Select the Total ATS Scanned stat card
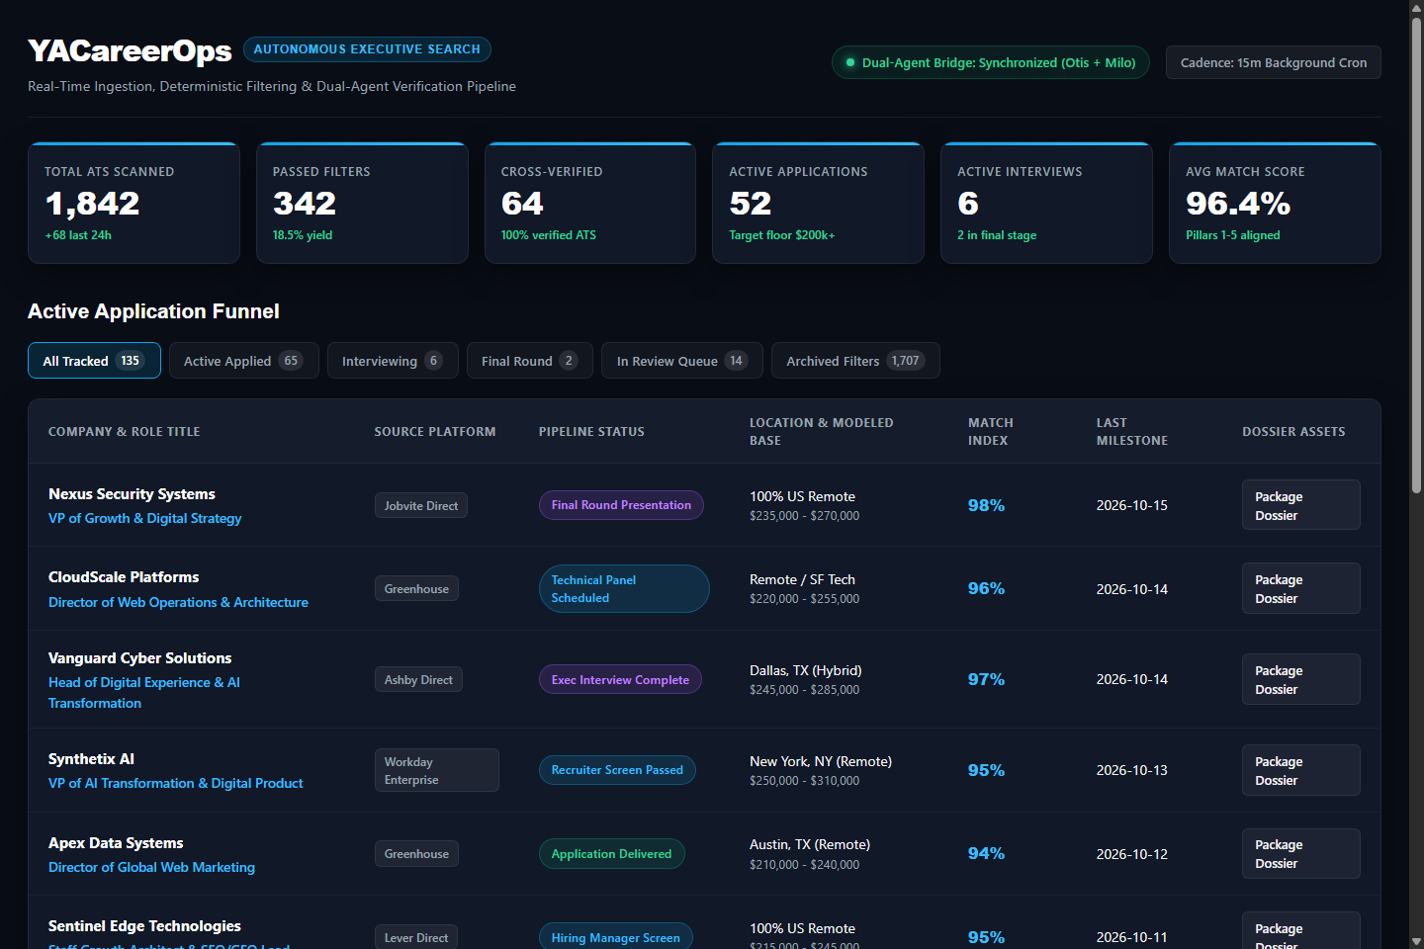This screenshot has height=949, width=1424. [x=133, y=203]
